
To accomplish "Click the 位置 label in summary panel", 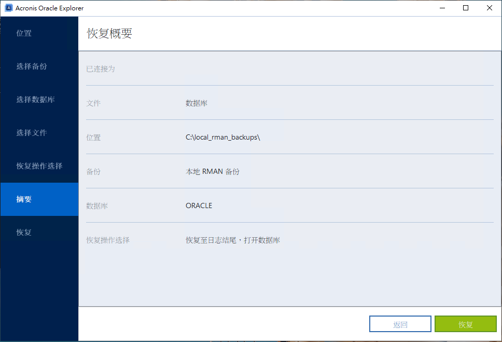I will click(x=93, y=138).
